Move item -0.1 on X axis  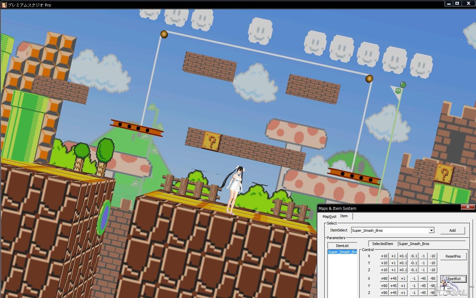tap(414, 256)
